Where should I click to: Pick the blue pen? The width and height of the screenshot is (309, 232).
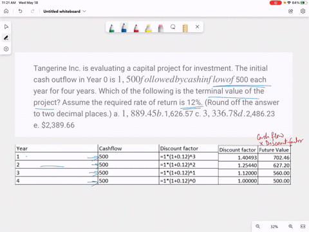click(x=124, y=28)
